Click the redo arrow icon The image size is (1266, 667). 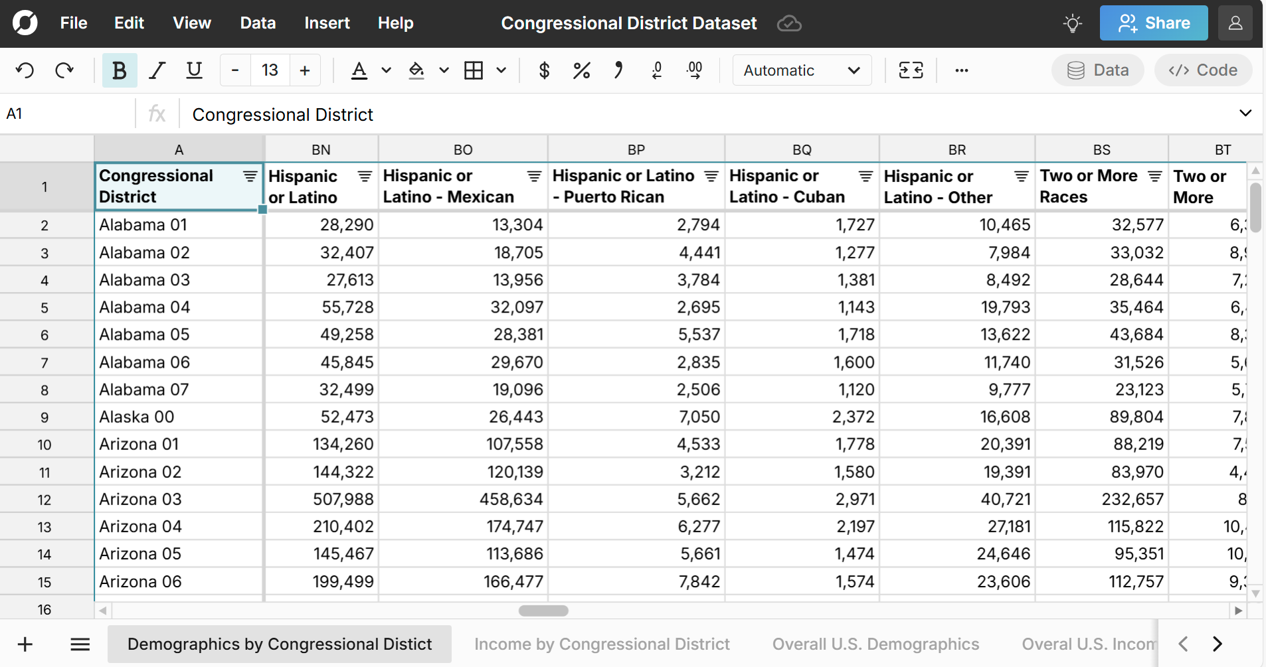pyautogui.click(x=64, y=70)
